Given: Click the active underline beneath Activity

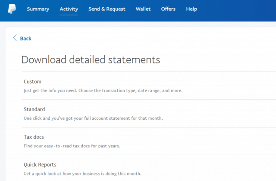Looking at the screenshot, I should coord(69,15).
